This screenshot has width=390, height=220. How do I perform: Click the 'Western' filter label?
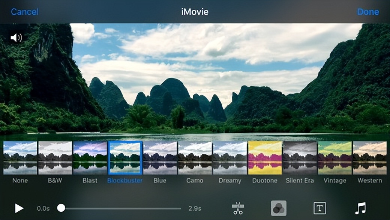click(370, 181)
